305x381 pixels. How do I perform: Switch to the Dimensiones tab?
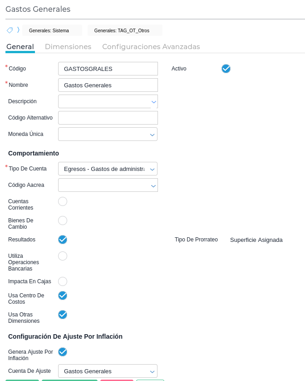pos(68,46)
